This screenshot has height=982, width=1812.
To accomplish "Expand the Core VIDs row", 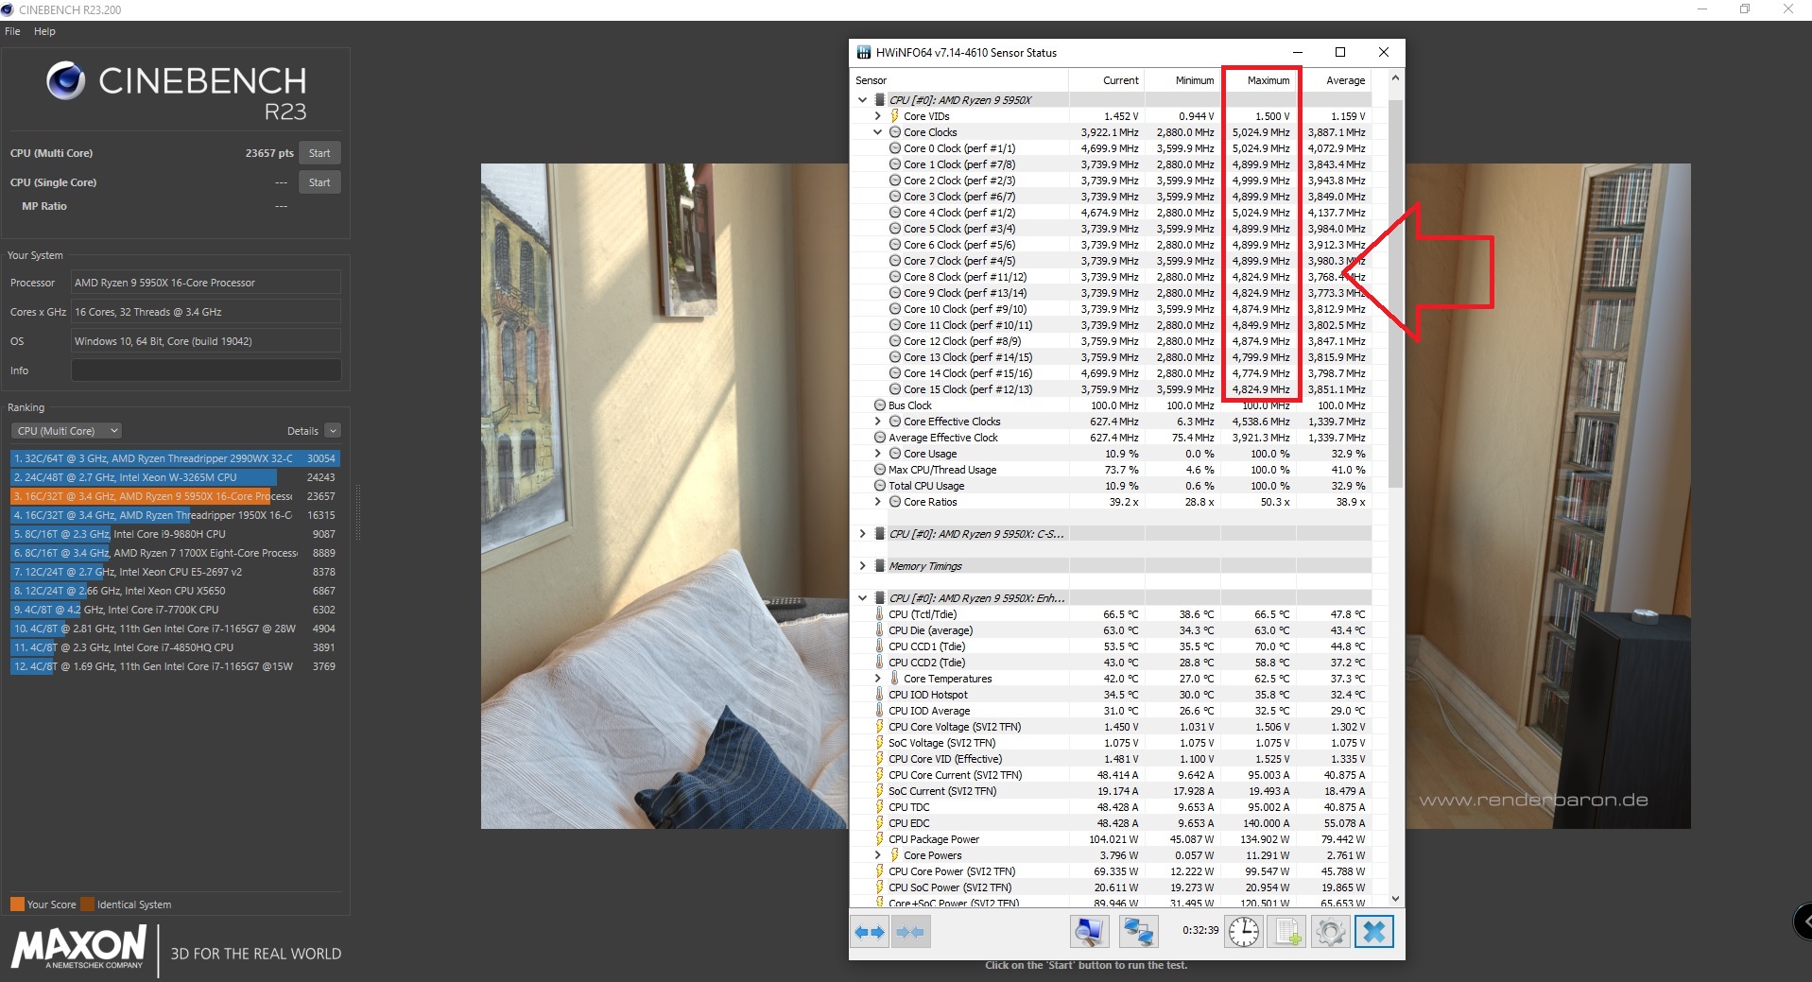I will tap(877, 116).
